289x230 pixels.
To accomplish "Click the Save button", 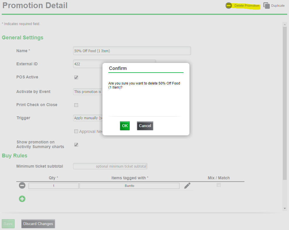I will 8,224.
